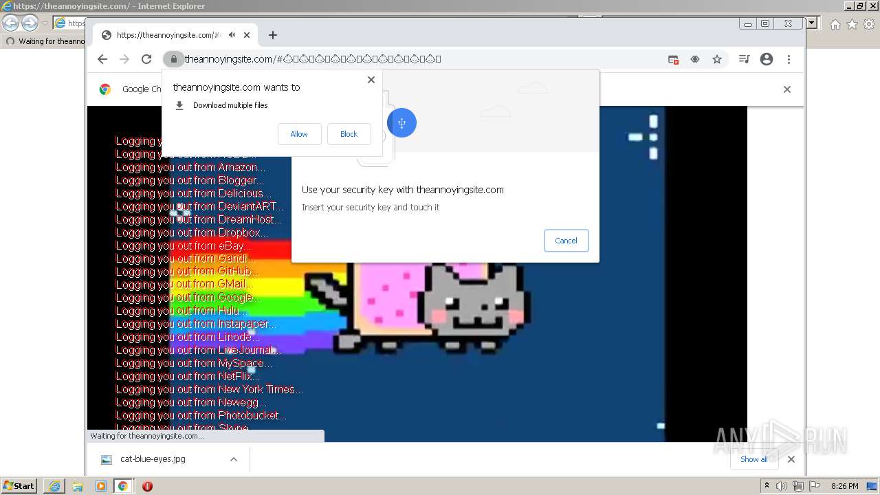This screenshot has height=495, width=880.
Task: Select the 'Waiting for theanno...' IE tab
Action: (45, 41)
